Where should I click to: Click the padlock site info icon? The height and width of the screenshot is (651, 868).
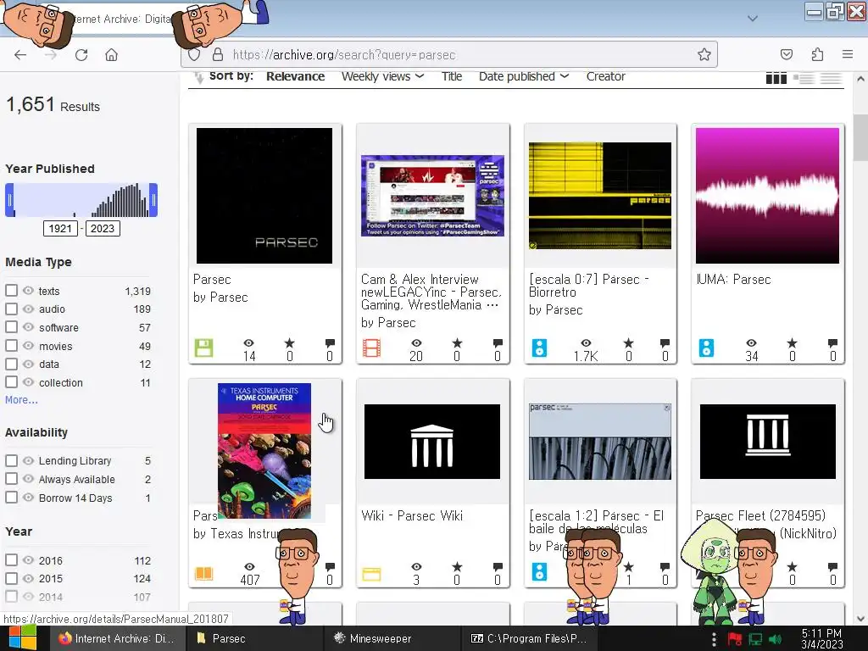[x=218, y=54]
